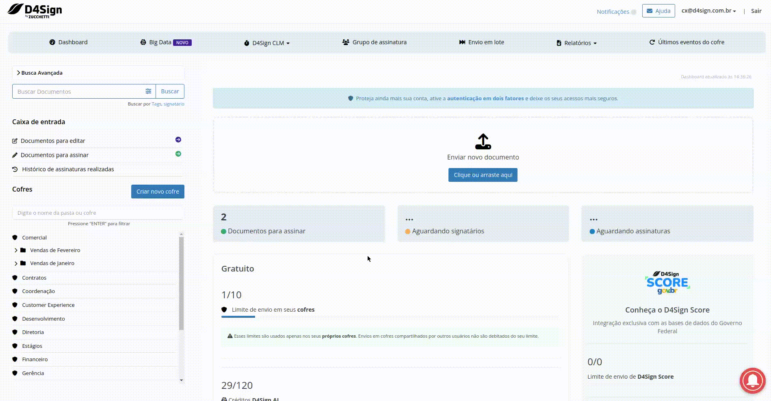Image resolution: width=771 pixels, height=401 pixels.
Task: Click the red notification bell floating button
Action: 752,380
